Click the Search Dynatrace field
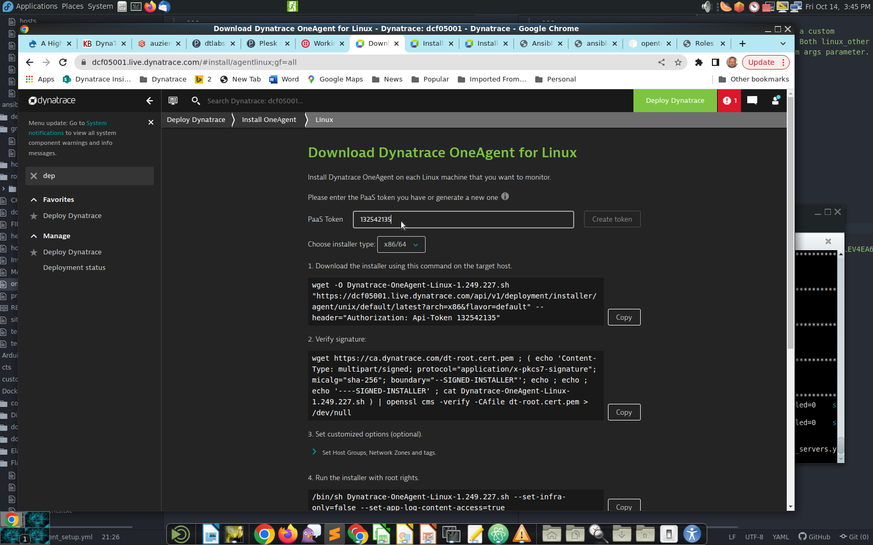The image size is (873, 545). click(255, 101)
